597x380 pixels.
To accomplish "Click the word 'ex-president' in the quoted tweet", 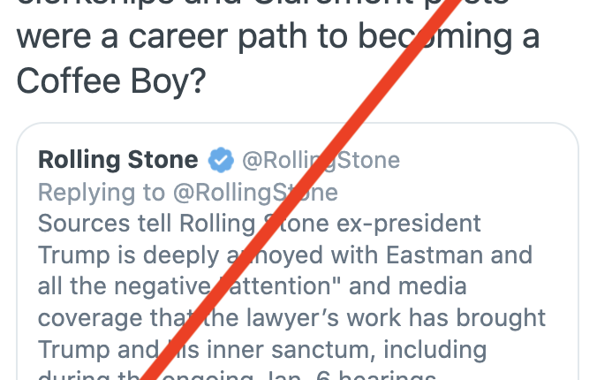I will pyautogui.click(x=409, y=224).
